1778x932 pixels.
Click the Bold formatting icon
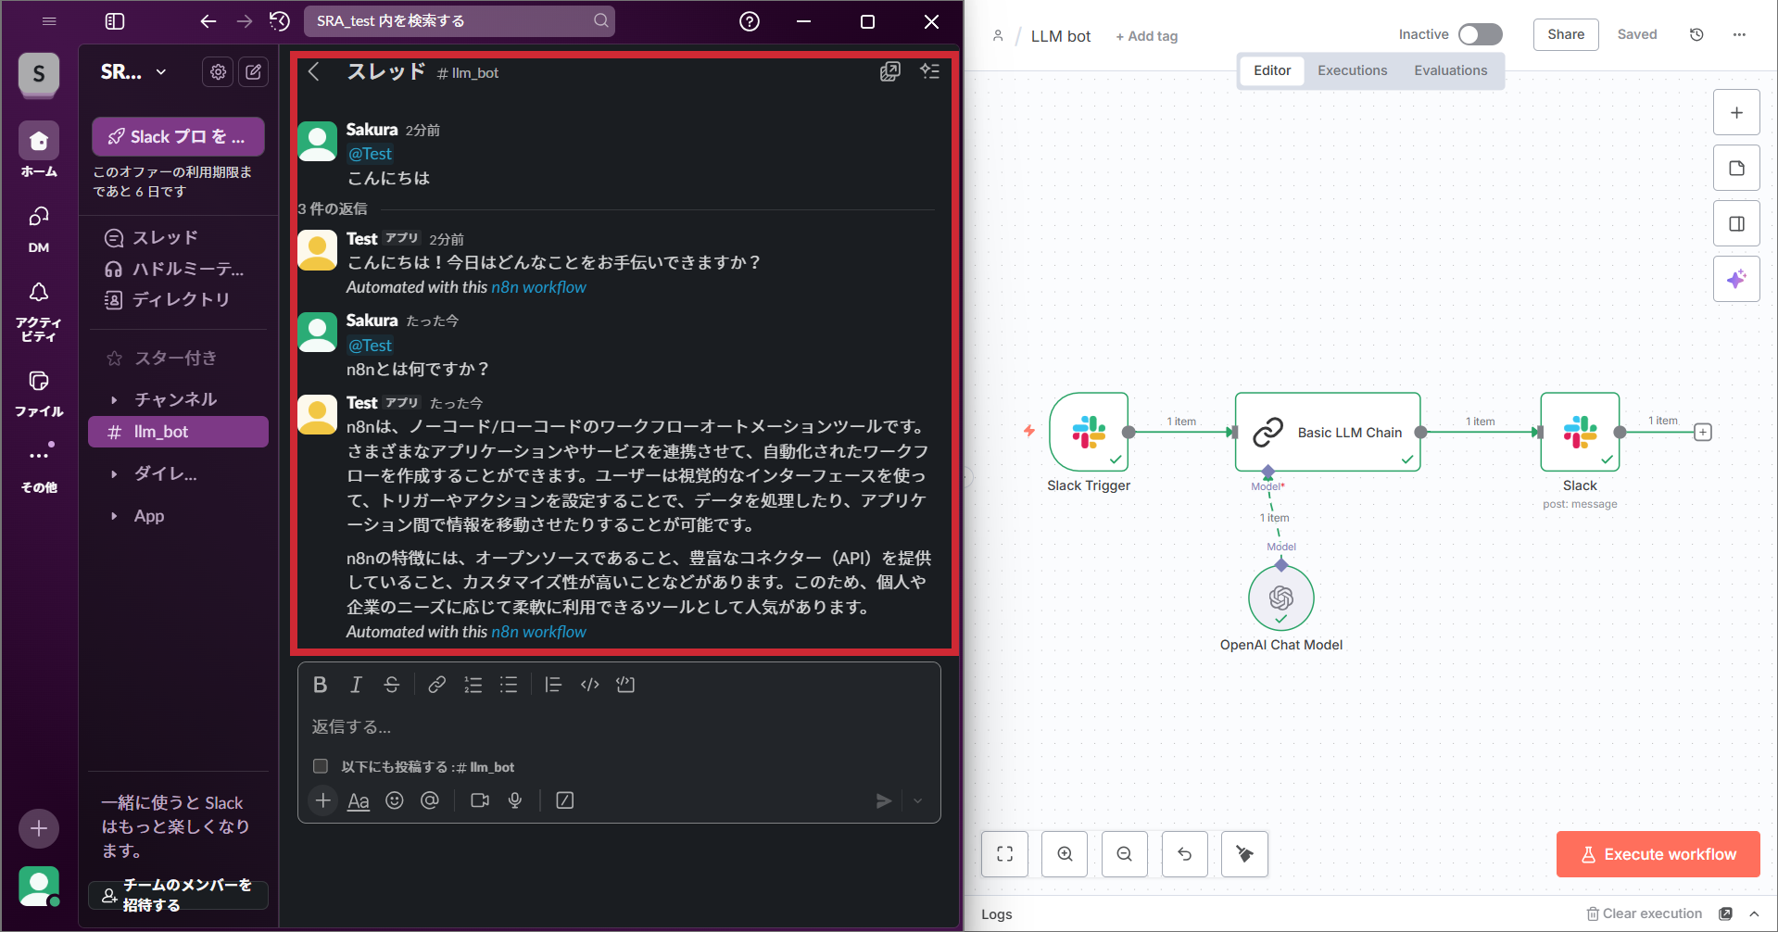pos(320,685)
